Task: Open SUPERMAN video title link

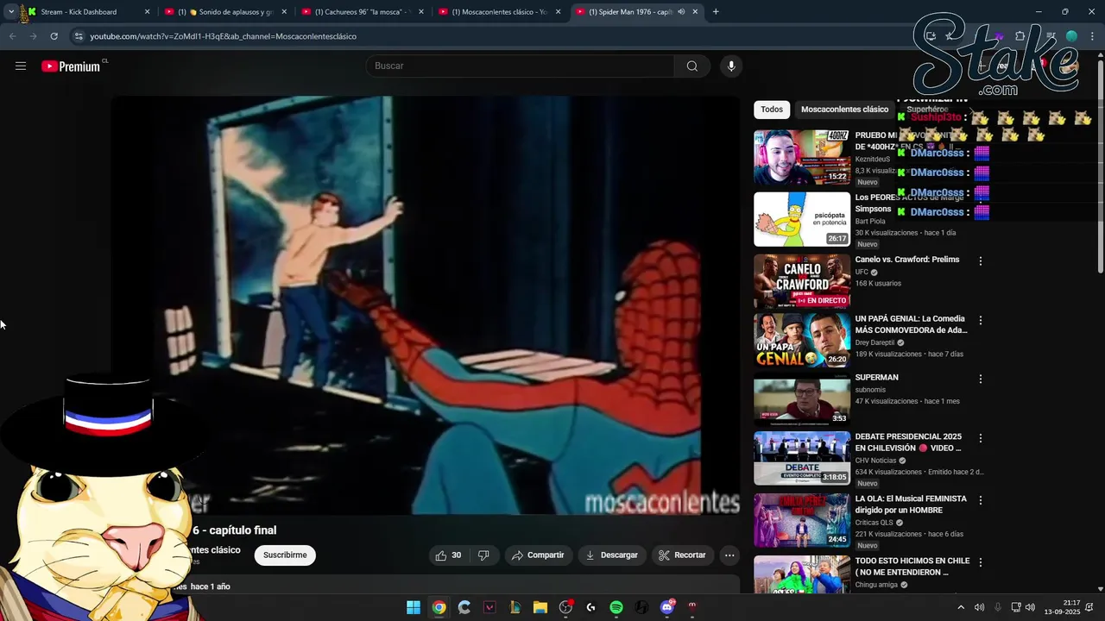Action: click(x=876, y=378)
